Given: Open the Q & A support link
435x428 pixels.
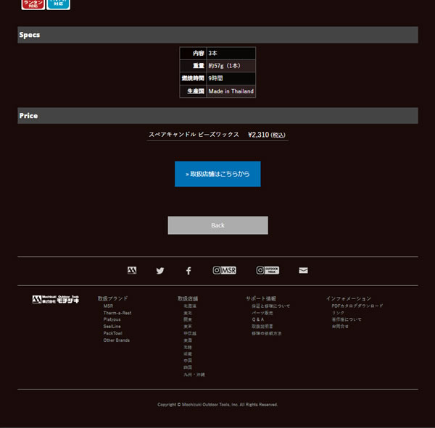Looking at the screenshot, I should point(259,319).
